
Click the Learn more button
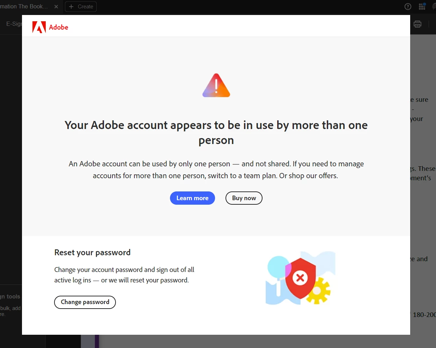(x=192, y=198)
